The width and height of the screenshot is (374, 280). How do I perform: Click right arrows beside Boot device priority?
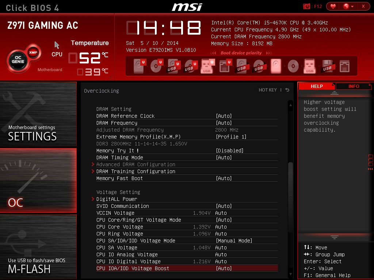269,53
